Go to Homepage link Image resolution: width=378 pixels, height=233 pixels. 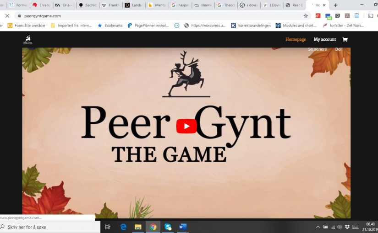tap(296, 39)
